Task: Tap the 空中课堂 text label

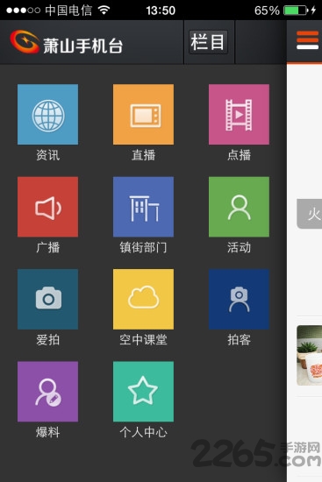Action: click(x=143, y=340)
